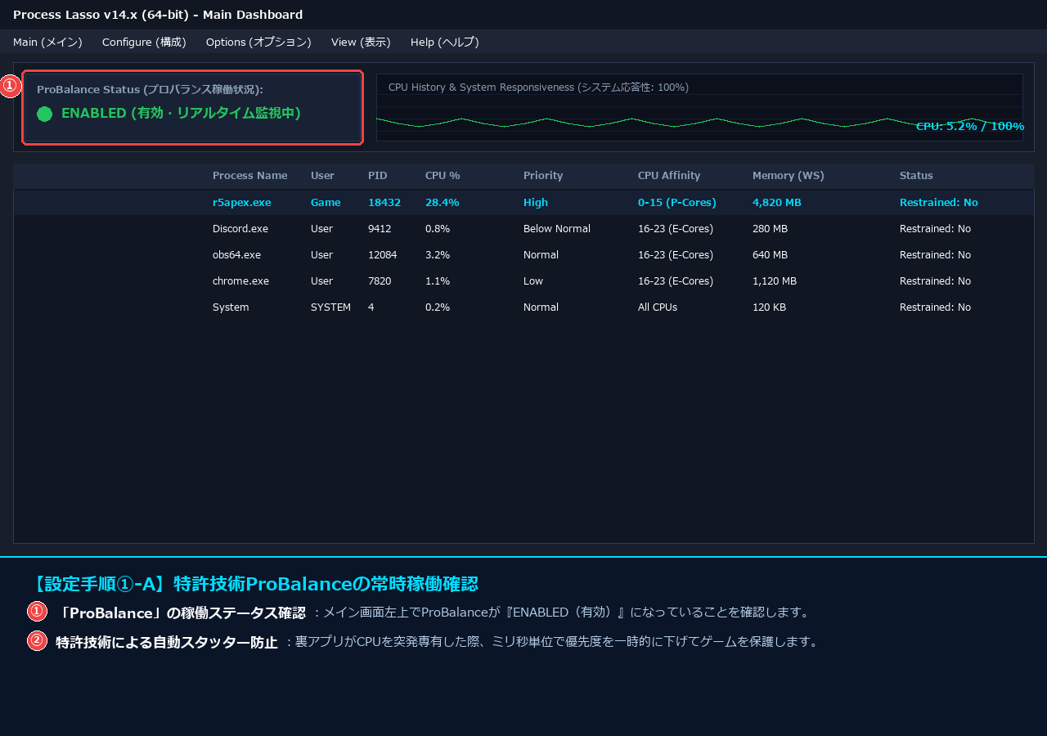
Task: Select the System process name
Action: (231, 307)
